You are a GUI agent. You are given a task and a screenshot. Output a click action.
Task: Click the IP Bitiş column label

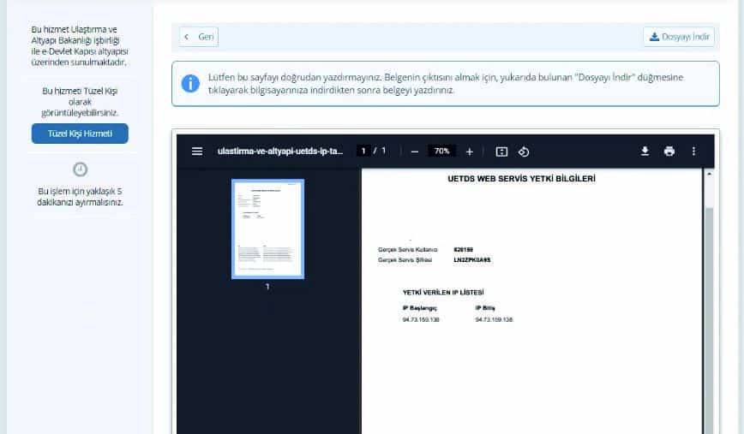(x=485, y=308)
